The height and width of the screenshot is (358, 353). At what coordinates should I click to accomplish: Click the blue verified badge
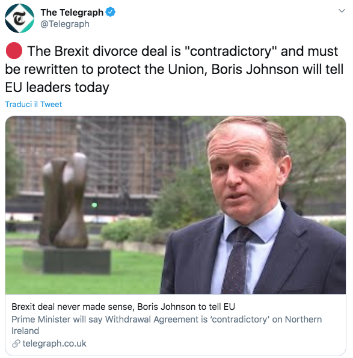[111, 12]
